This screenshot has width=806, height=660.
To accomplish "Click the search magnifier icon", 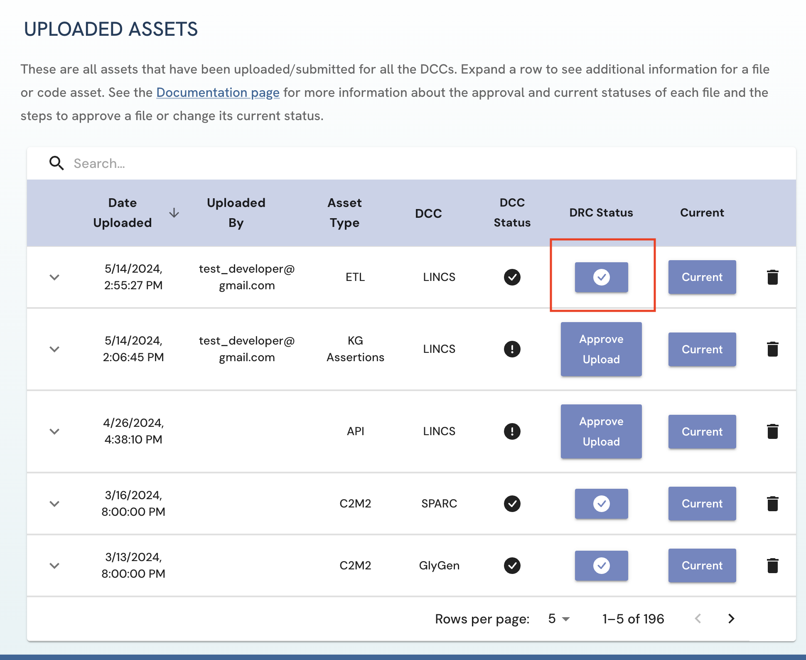I will tap(57, 163).
